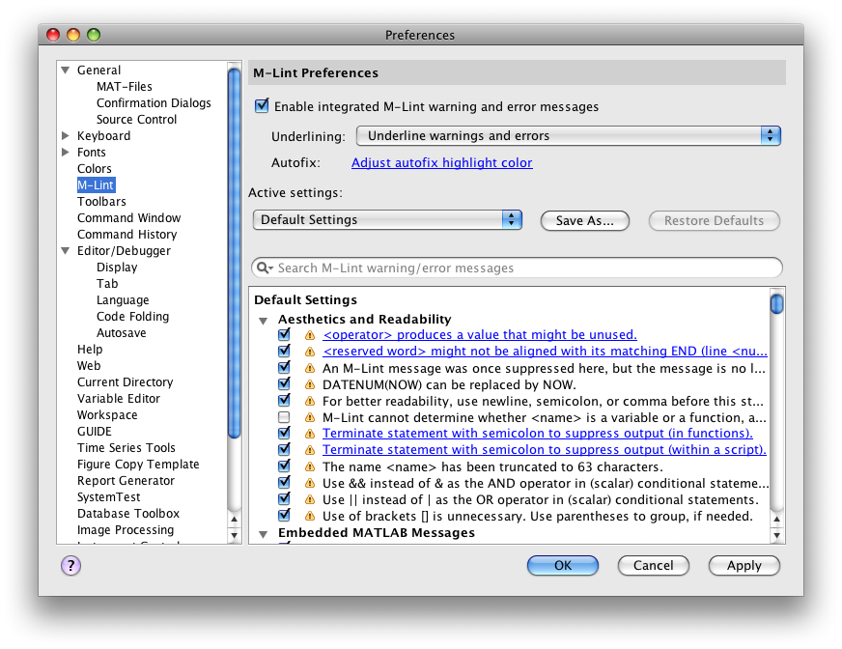Click the purple help question mark button
842x649 pixels.
pyautogui.click(x=70, y=566)
